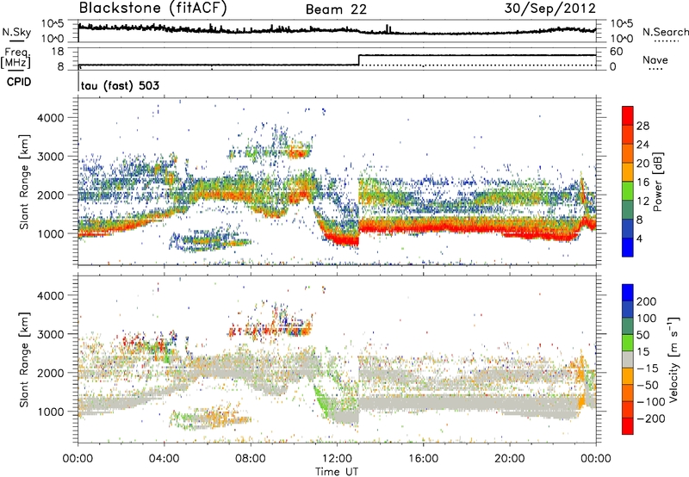Click the 20 label on power colorbar
This screenshot has height=477, width=689.
coord(642,164)
